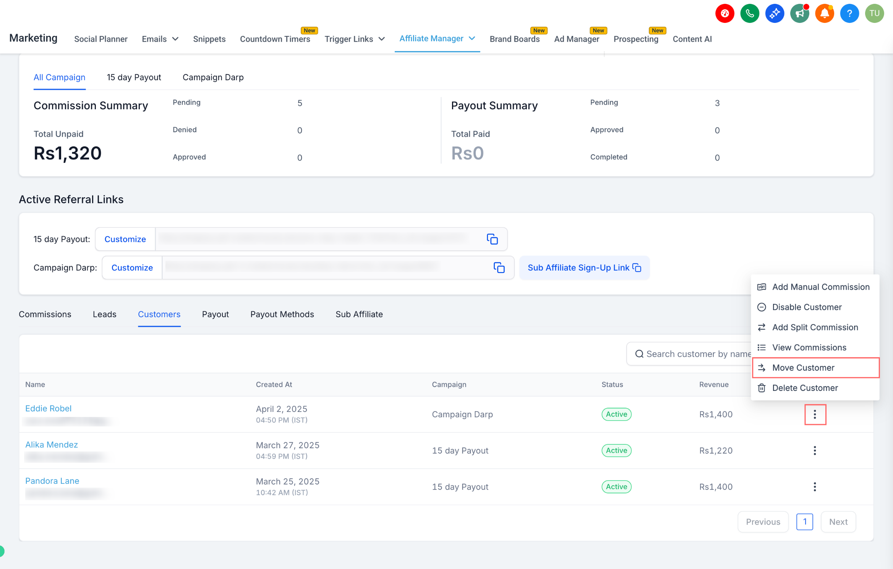Copy the Campaign Darp referral link
This screenshot has width=893, height=569.
[499, 267]
